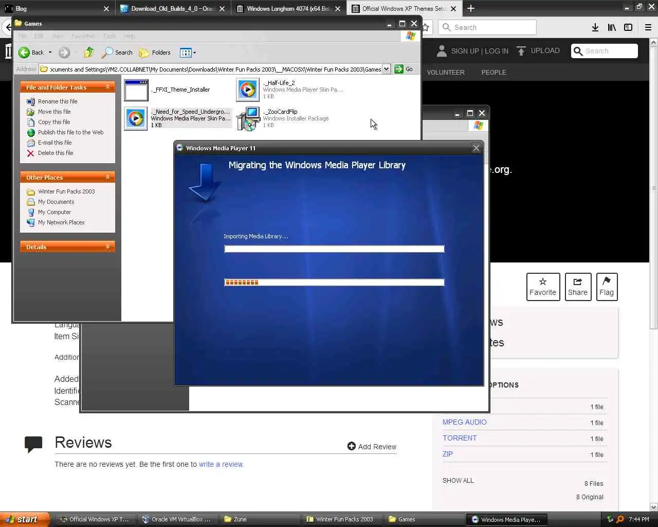This screenshot has width=658, height=527.
Task: Click the browser Search box
Action: 487,27
